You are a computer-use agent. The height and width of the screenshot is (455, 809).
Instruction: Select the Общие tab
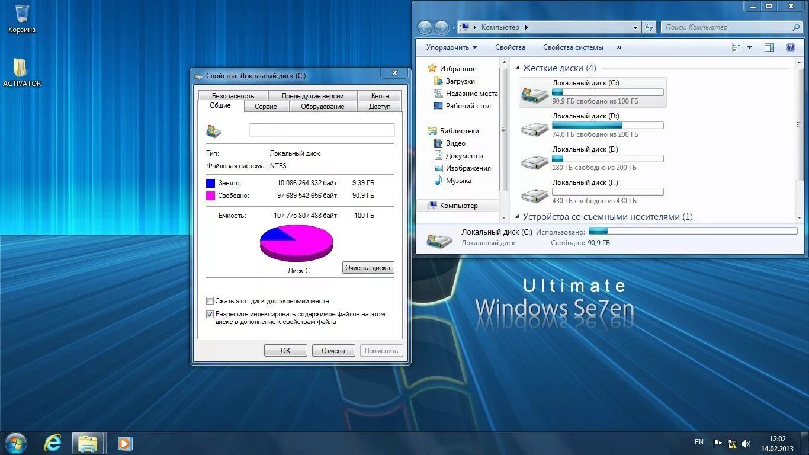point(220,105)
